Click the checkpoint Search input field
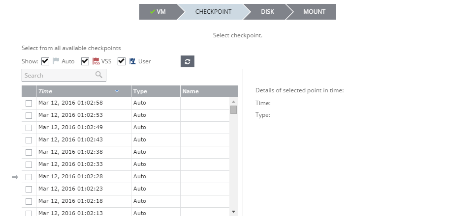The width and height of the screenshot is (474, 220). pyautogui.click(x=58, y=75)
